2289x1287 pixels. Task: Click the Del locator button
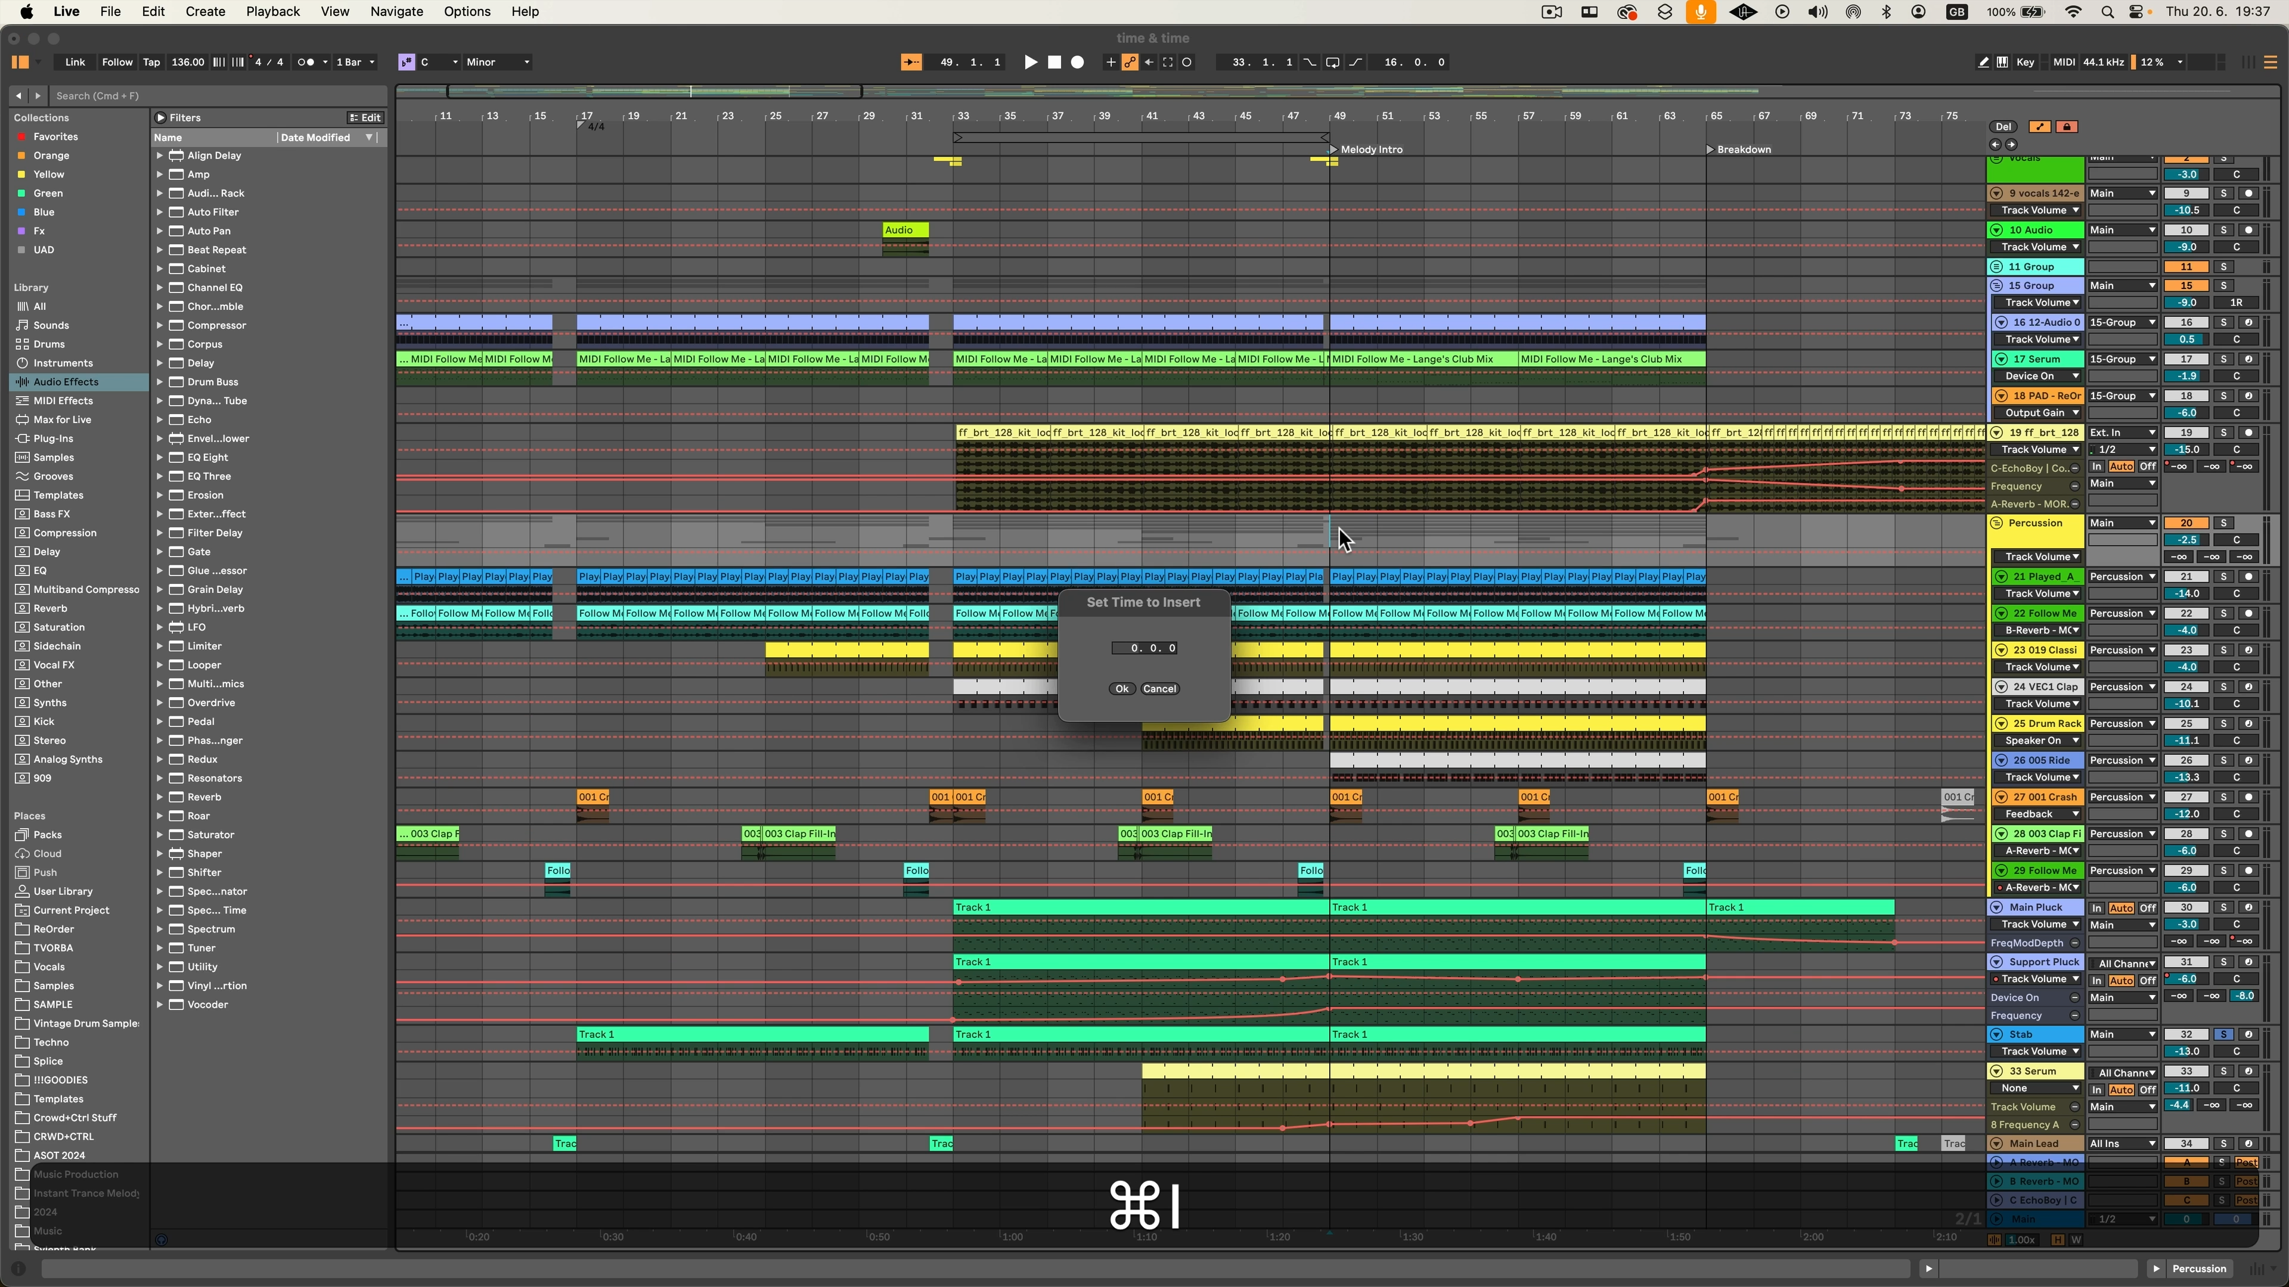point(2003,126)
